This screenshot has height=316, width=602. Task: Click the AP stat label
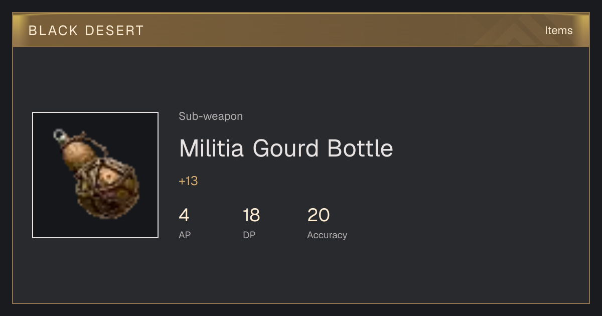pos(185,235)
